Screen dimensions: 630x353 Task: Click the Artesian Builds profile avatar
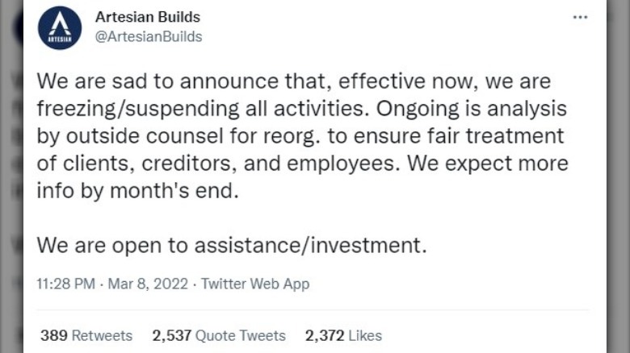(60, 27)
